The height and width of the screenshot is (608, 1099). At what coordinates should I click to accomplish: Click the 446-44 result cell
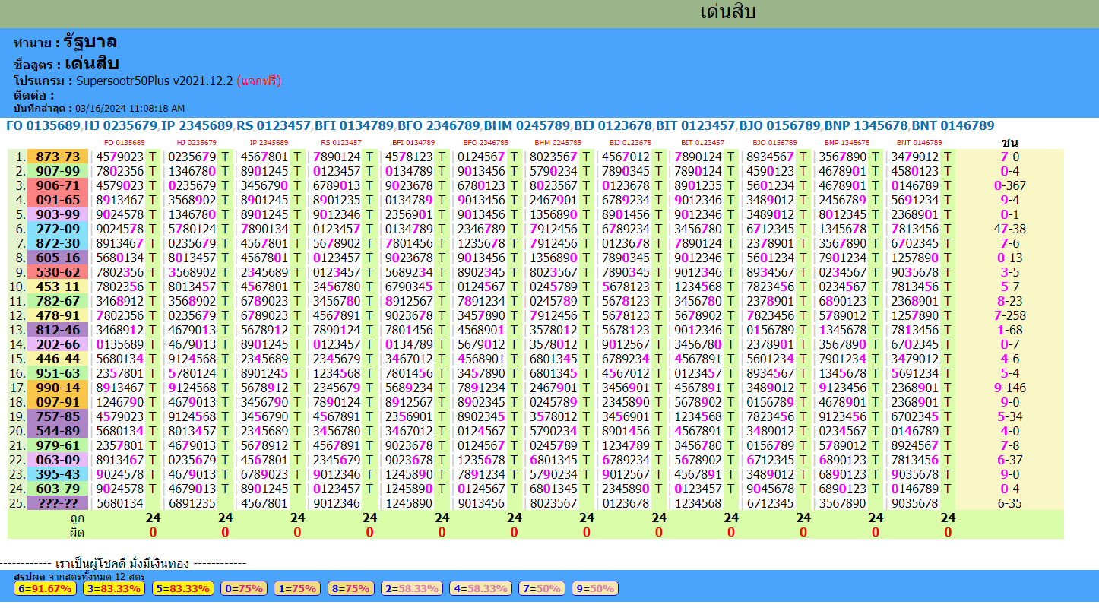58,359
